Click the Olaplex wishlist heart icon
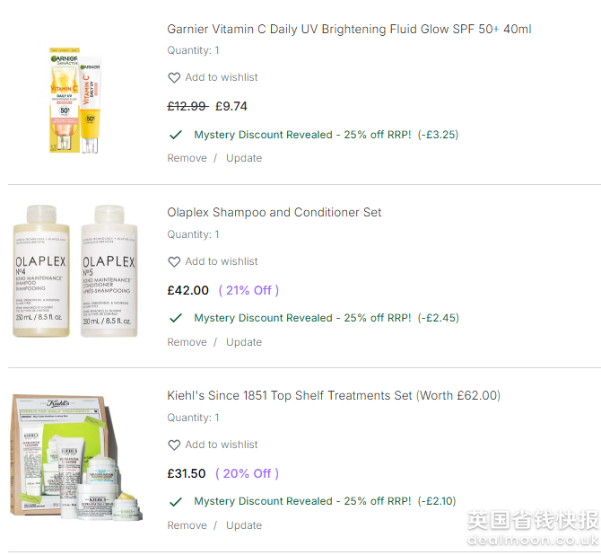 [174, 262]
